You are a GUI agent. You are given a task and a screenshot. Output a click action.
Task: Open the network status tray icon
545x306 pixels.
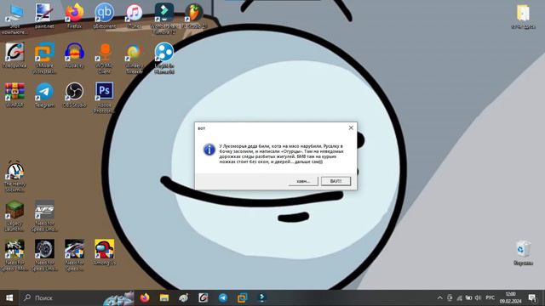(x=459, y=297)
